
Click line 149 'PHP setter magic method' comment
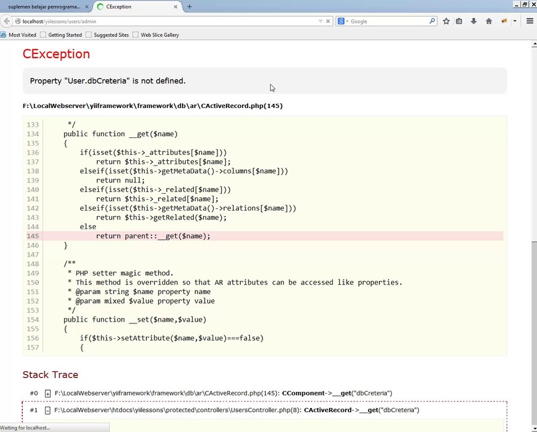coord(121,273)
